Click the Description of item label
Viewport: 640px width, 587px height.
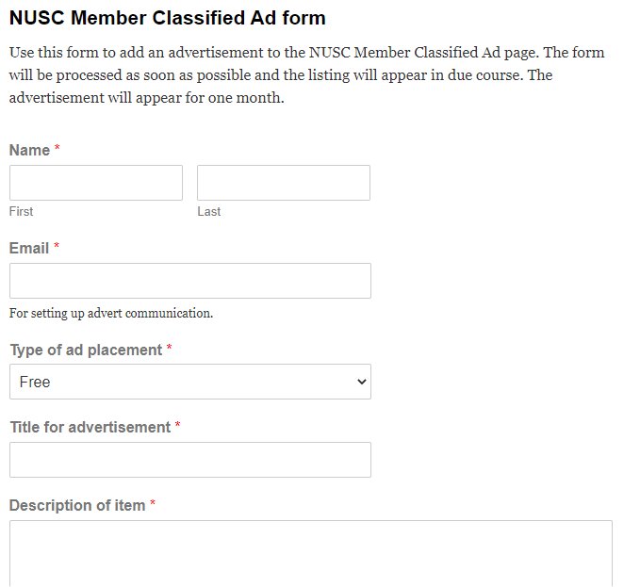tap(77, 505)
